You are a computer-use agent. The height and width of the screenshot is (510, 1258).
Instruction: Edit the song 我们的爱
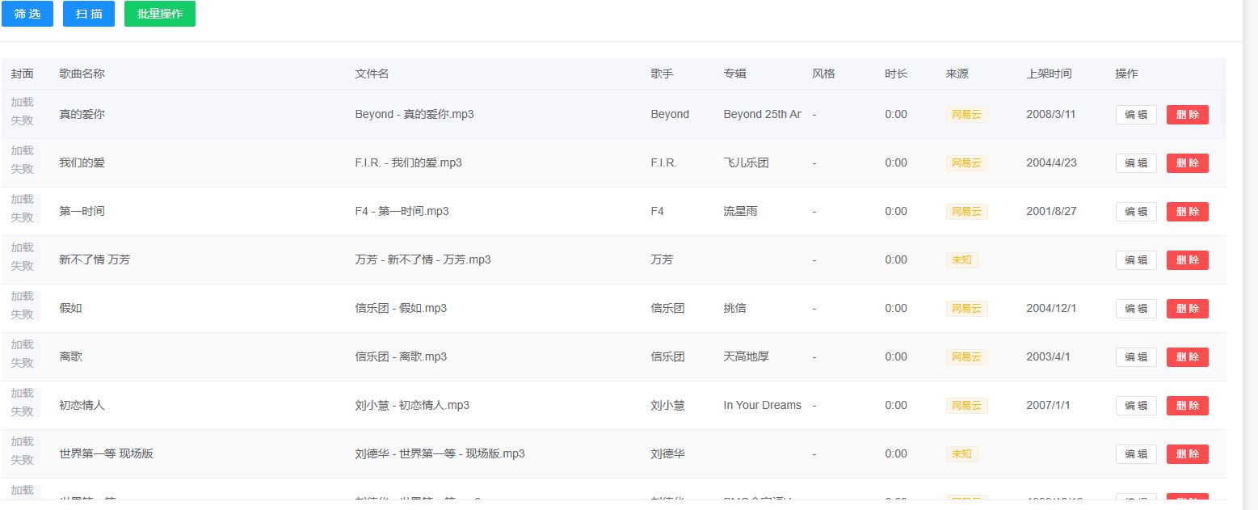click(1136, 163)
